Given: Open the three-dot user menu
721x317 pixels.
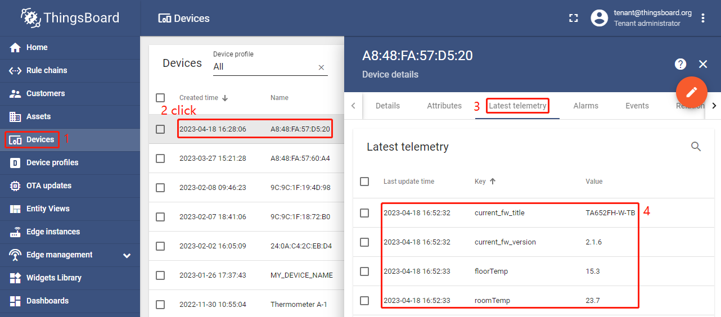Looking at the screenshot, I should [x=703, y=18].
